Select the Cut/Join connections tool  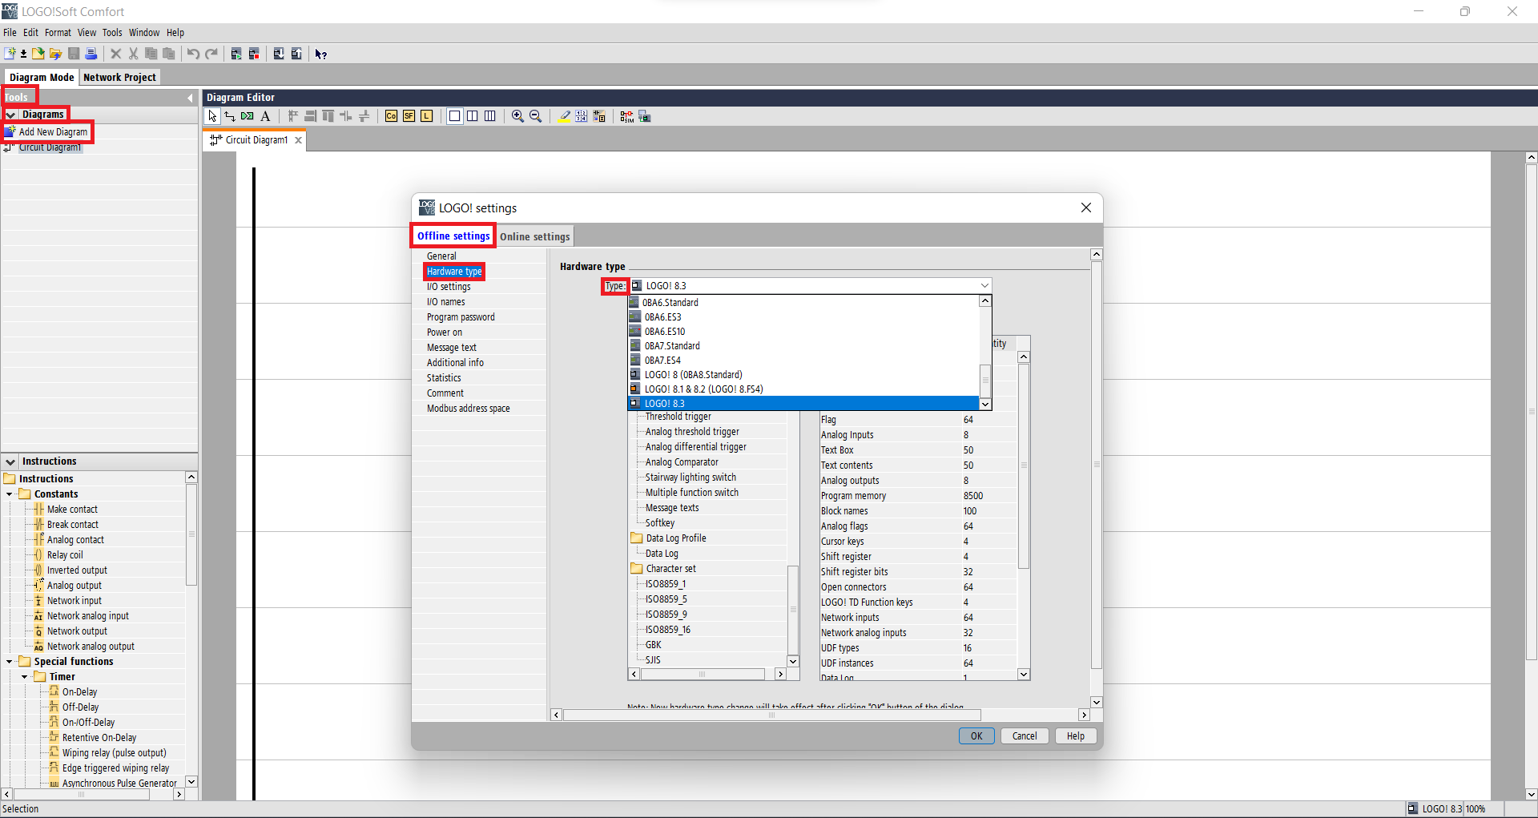click(248, 116)
